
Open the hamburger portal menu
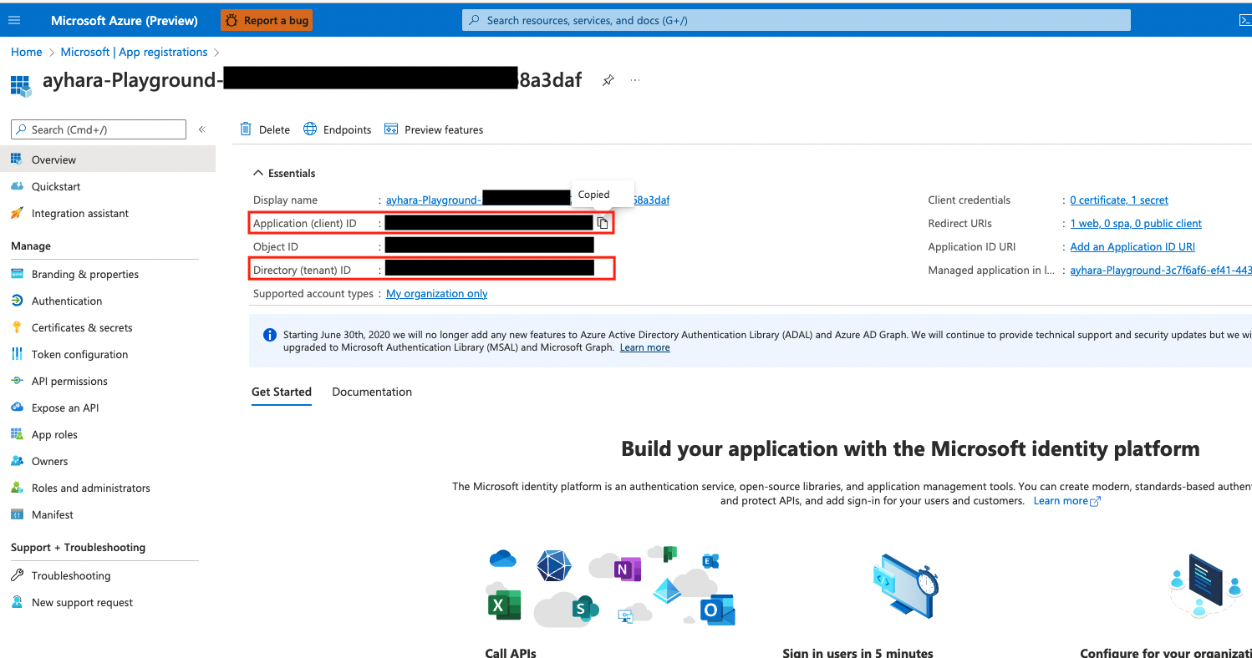click(14, 20)
